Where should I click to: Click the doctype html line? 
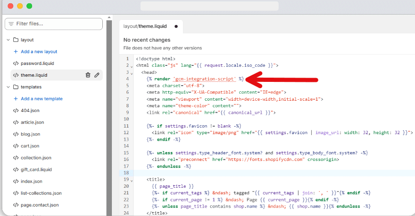pyautogui.click(x=156, y=59)
